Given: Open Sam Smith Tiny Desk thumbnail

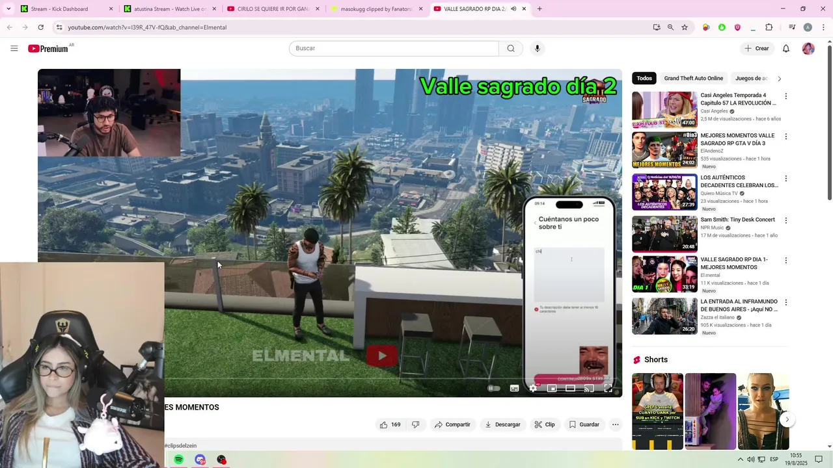Looking at the screenshot, I should tap(664, 233).
